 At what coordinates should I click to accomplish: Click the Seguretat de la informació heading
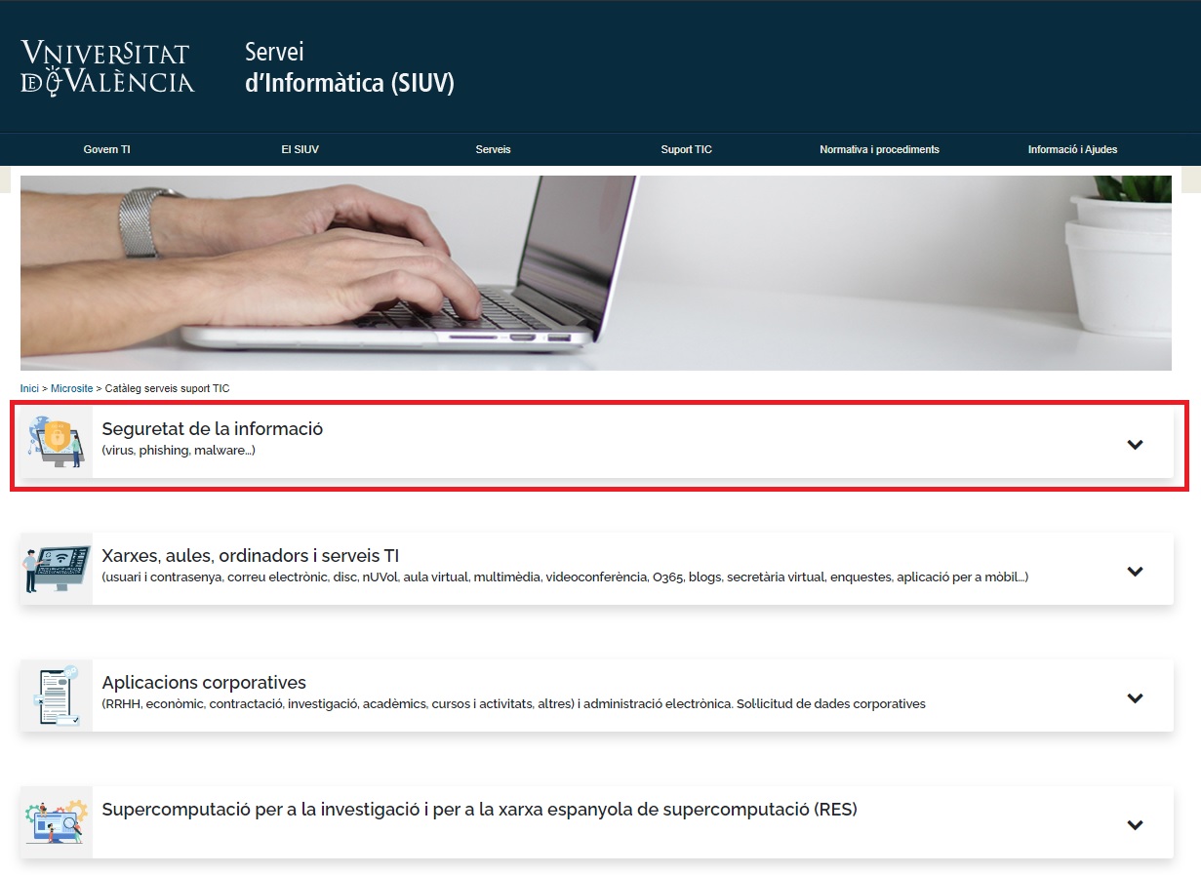click(213, 428)
